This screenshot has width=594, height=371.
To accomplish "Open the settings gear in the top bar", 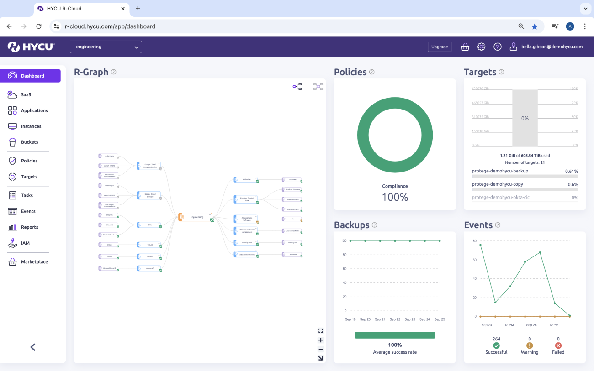I will point(481,47).
